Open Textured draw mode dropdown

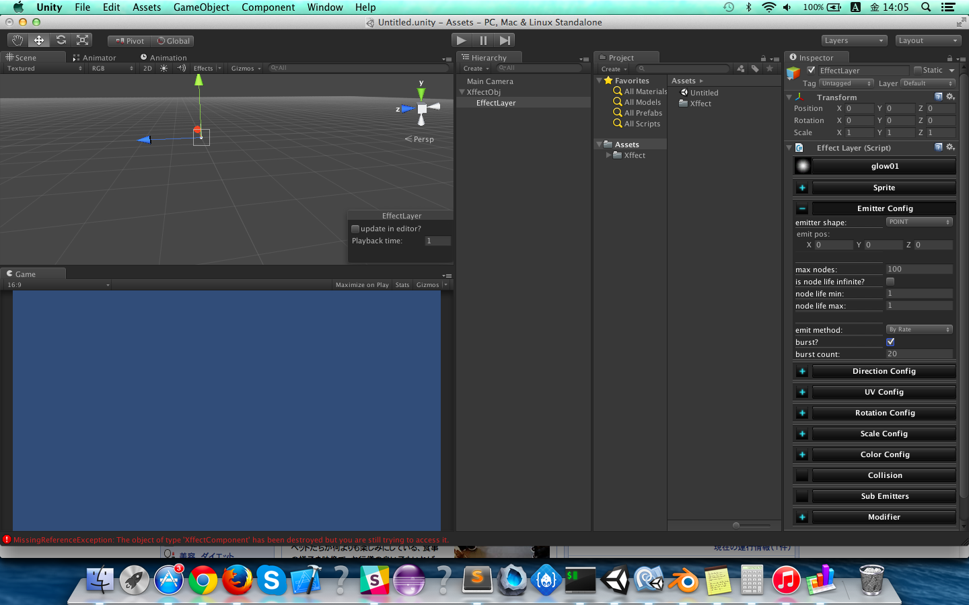(x=44, y=69)
